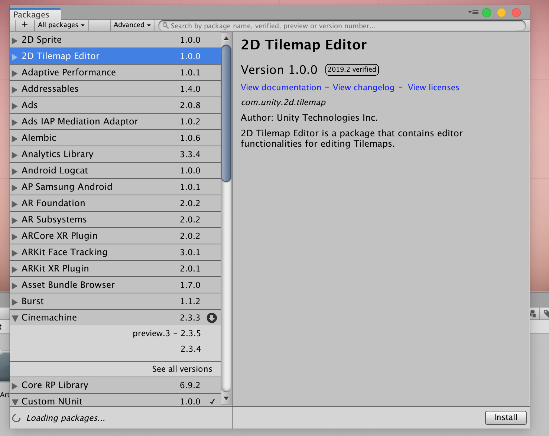This screenshot has width=549, height=436.
Task: Select the ARKit Face Tracking package
Action: coord(115,252)
